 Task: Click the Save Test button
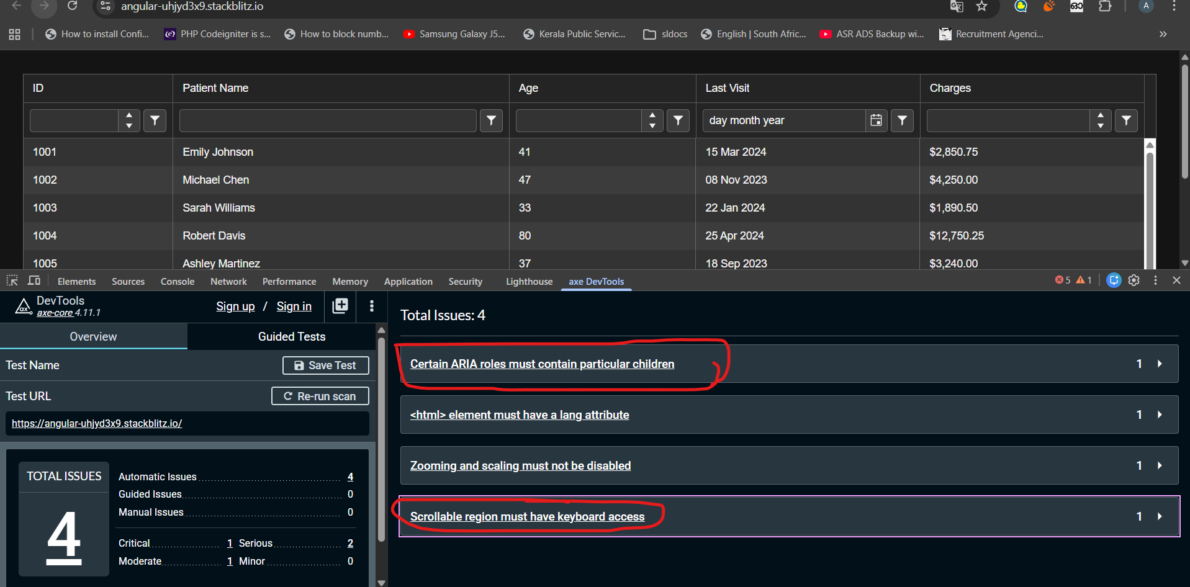point(326,365)
